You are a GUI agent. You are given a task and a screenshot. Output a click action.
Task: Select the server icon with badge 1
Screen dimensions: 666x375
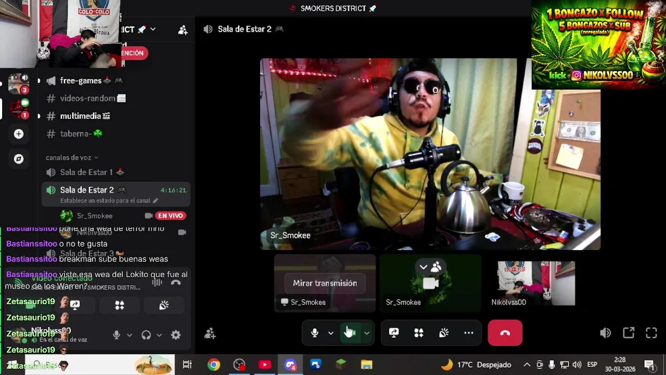19,109
